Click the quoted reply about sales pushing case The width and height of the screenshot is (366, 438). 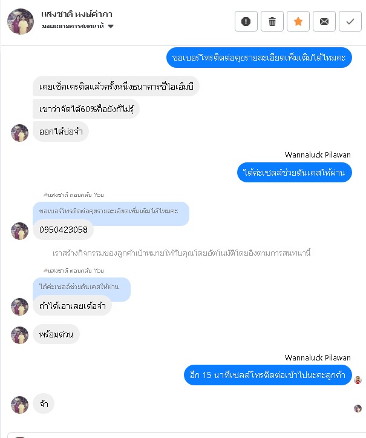pos(82,287)
